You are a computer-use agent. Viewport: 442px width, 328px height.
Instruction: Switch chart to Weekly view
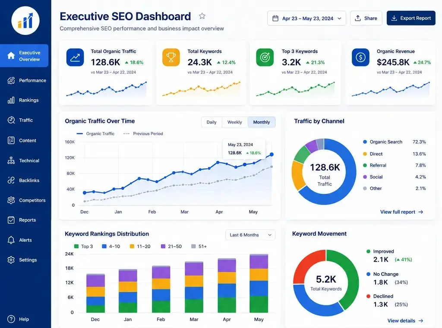click(x=234, y=122)
